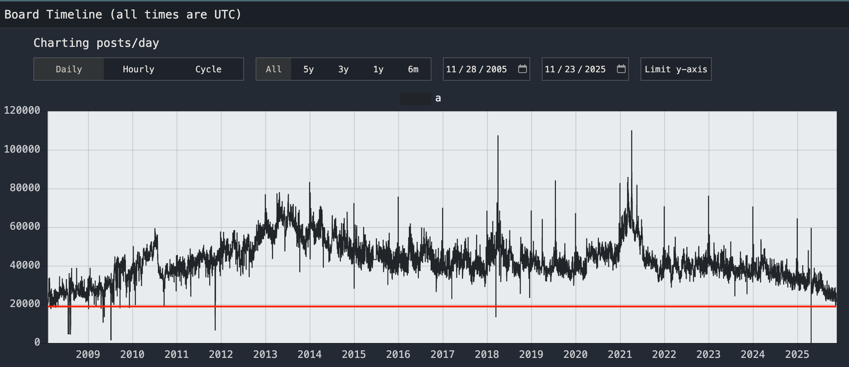Screen dimensions: 849x367
Task: Click the x-axis label "2015"
Action: pyautogui.click(x=354, y=355)
